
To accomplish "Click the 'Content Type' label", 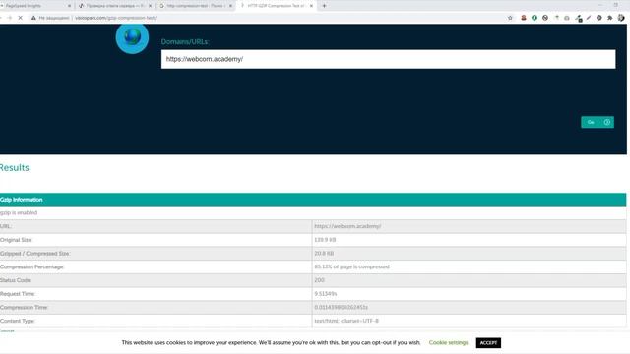I will [18, 322].
